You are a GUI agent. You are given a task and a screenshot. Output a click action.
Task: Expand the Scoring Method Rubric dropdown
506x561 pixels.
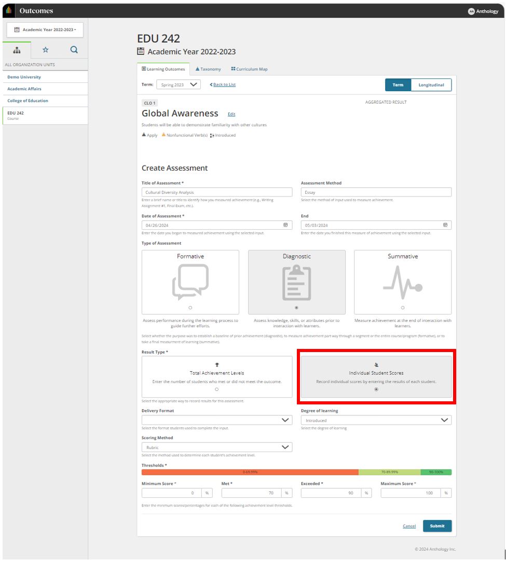click(216, 447)
